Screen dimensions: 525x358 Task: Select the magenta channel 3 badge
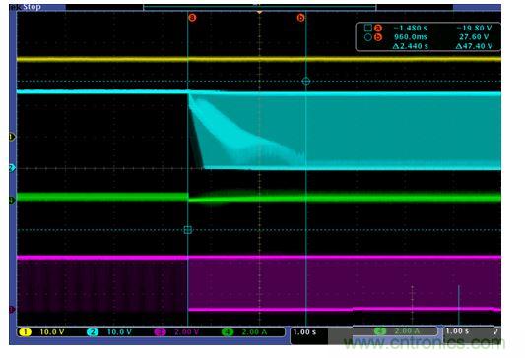(x=160, y=332)
